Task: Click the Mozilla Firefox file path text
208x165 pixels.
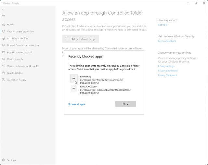Action: tap(101, 80)
